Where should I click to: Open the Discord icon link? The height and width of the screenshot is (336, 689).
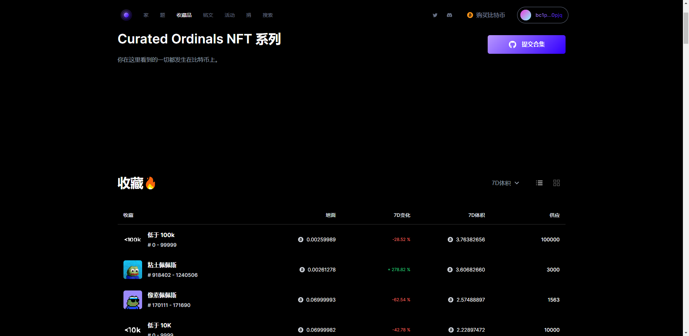pos(449,15)
